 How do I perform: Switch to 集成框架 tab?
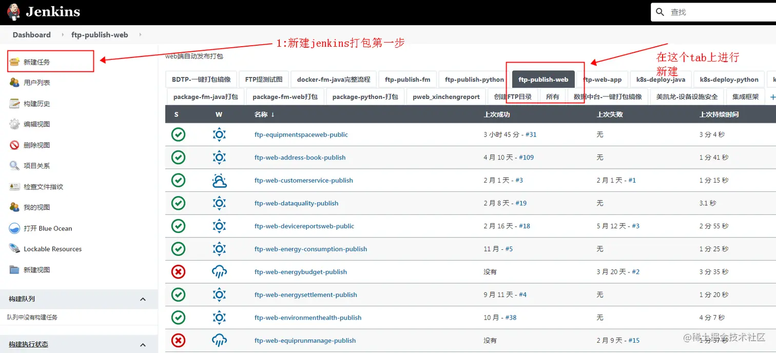pos(745,96)
